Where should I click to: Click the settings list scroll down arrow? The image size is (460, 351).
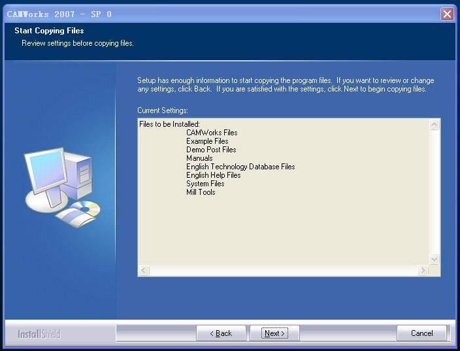pos(434,259)
